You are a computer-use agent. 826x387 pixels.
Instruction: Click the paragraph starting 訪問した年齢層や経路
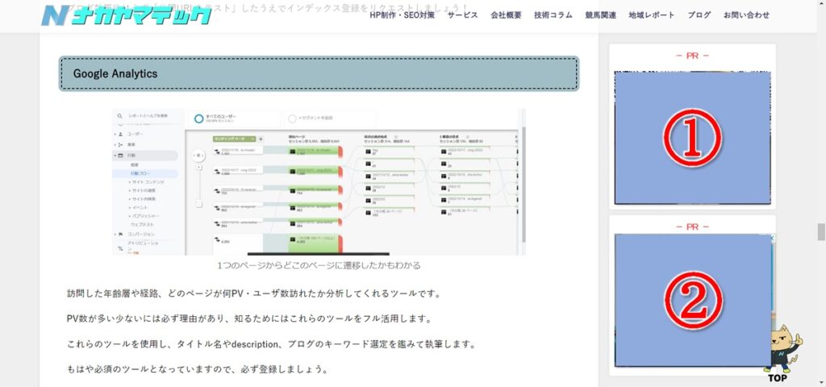(x=253, y=293)
